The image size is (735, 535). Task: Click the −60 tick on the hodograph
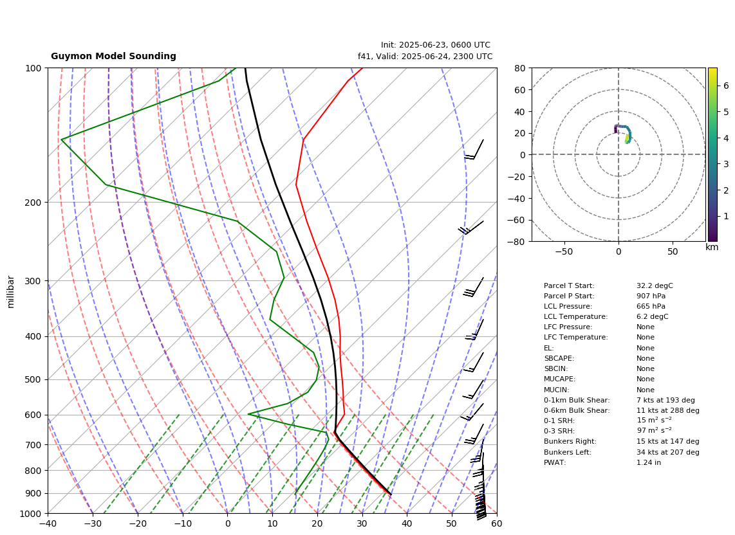pyautogui.click(x=517, y=220)
